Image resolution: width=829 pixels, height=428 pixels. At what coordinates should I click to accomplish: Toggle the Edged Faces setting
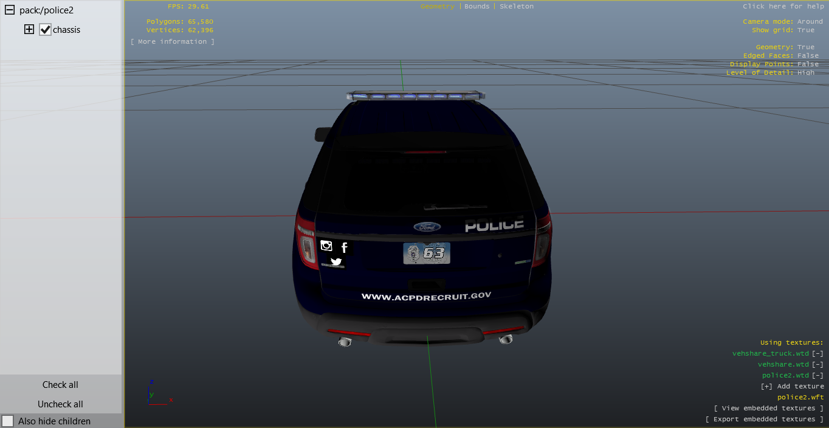[x=808, y=55]
